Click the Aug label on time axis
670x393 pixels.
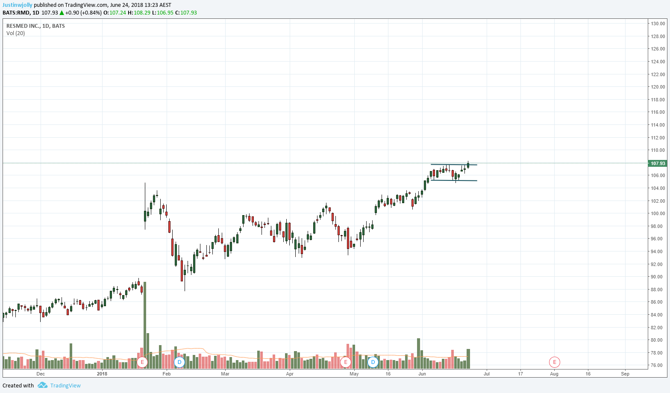point(554,374)
